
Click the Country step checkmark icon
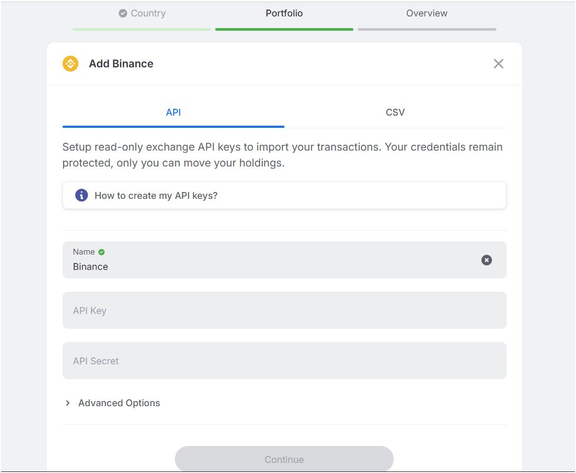point(123,13)
